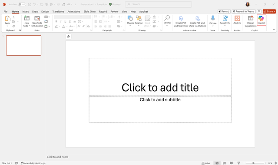The width and height of the screenshot is (278, 165).
Task: Open the font color picker
Action: (63, 26)
